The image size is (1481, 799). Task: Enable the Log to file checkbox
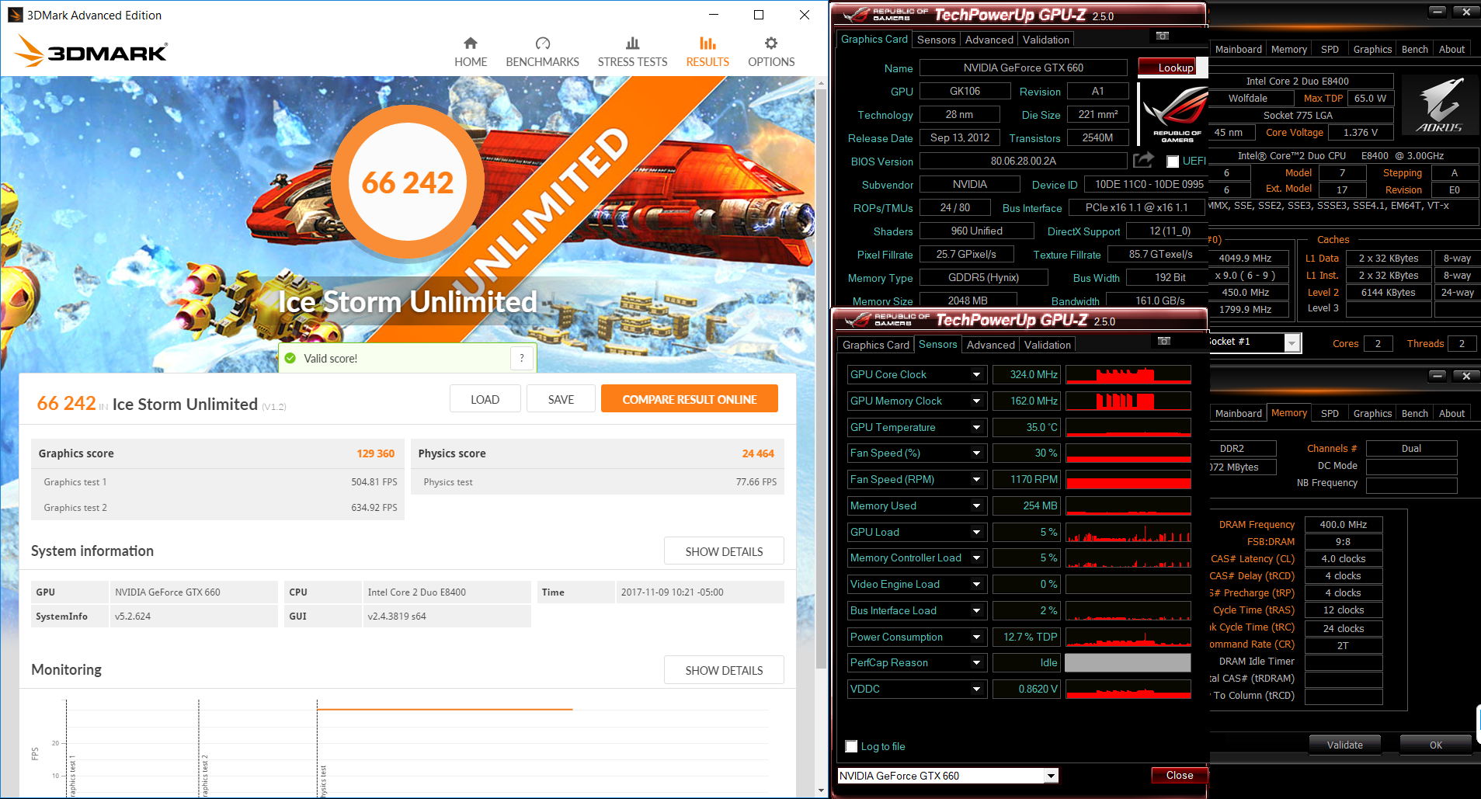pos(852,746)
